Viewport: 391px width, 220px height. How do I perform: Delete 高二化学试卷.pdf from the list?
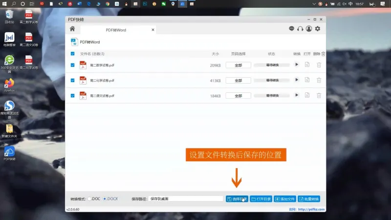coord(319,80)
